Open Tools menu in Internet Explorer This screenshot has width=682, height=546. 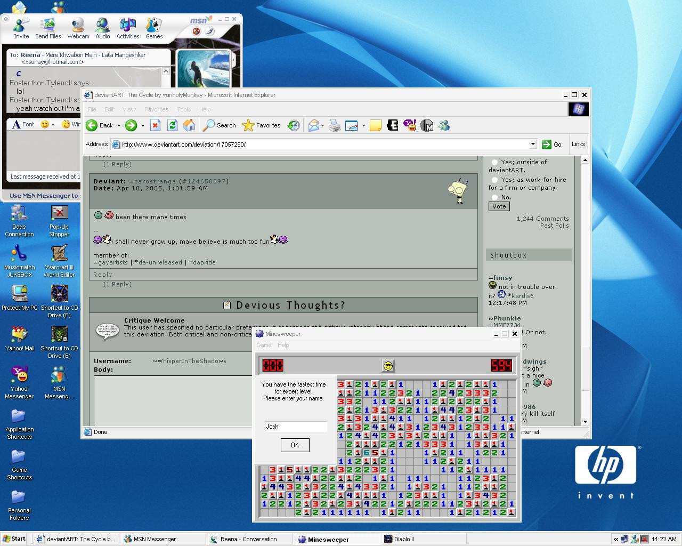184,109
